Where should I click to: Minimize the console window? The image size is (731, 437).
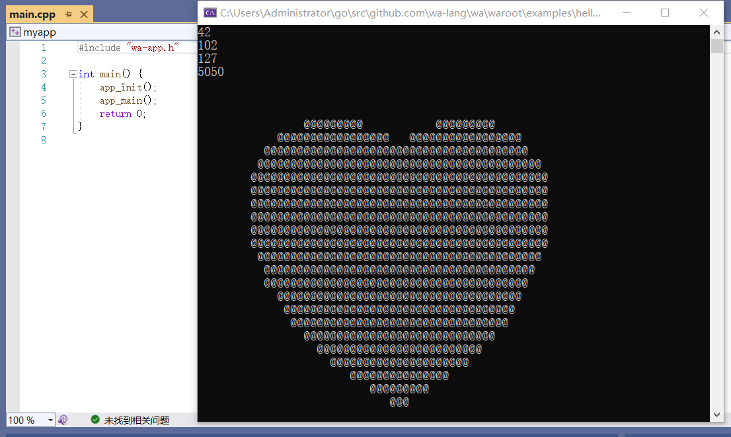pos(627,13)
